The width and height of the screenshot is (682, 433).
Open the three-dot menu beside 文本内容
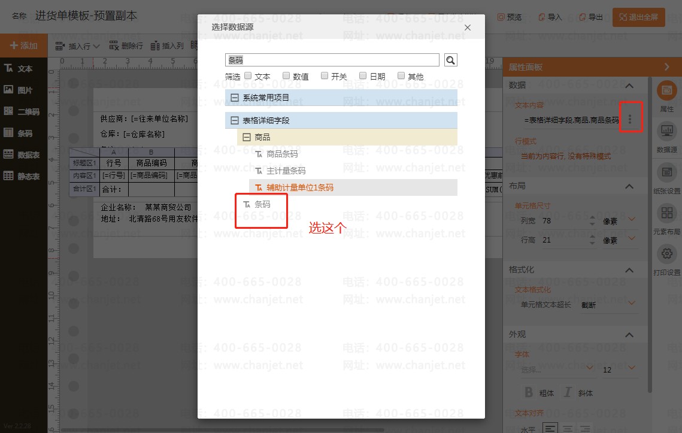point(630,119)
